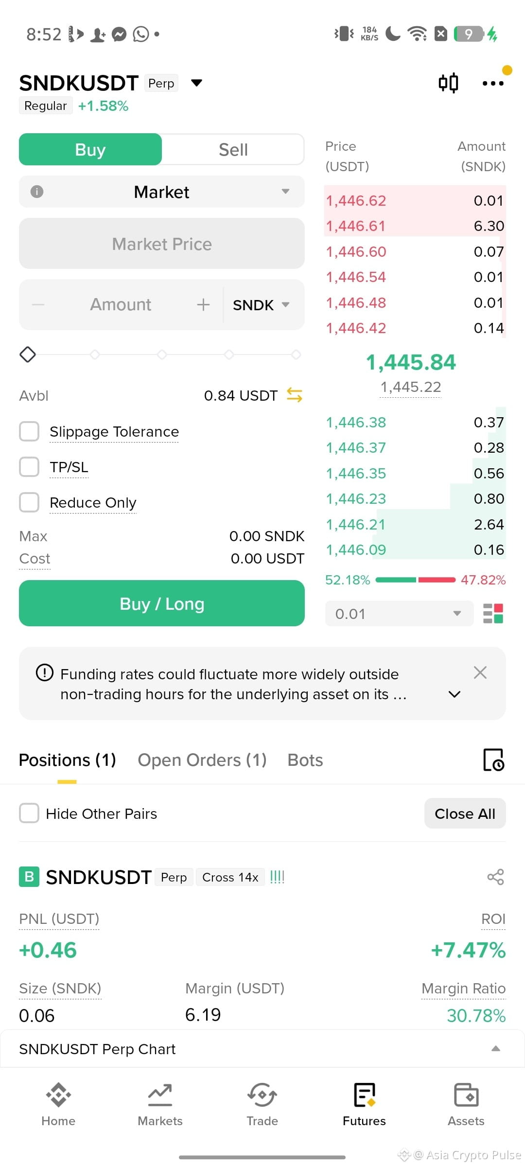
Task: Open Markets in bottom navigation
Action: pos(160,1105)
